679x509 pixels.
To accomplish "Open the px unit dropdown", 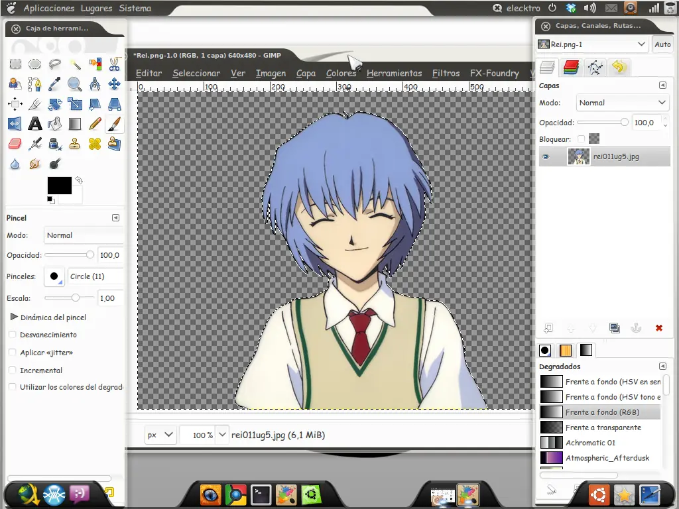I will [160, 435].
